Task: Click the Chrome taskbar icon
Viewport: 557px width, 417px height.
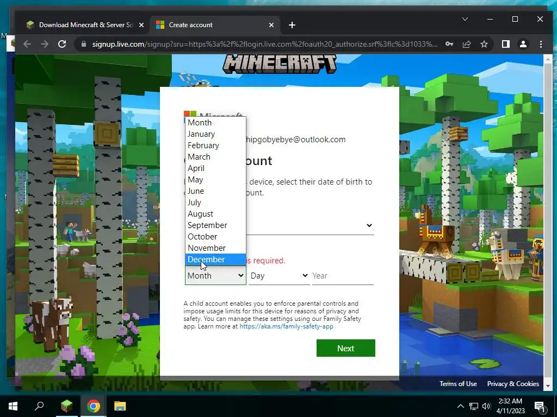Action: point(94,406)
